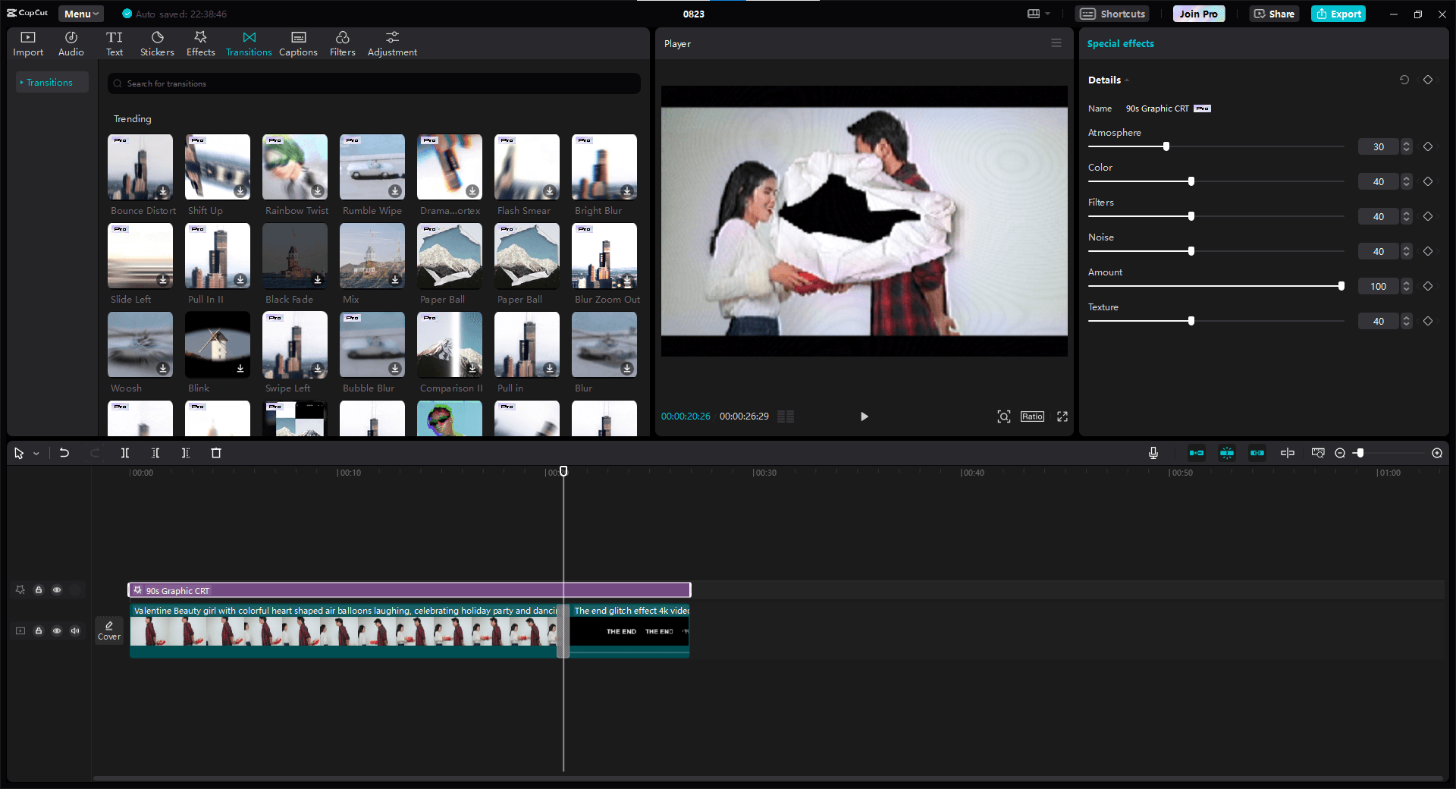Click the reset details icon in Special effects
The height and width of the screenshot is (789, 1456).
1404,80
